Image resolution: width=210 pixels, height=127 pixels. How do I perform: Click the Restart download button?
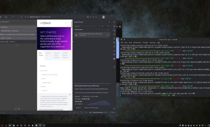[79, 108]
